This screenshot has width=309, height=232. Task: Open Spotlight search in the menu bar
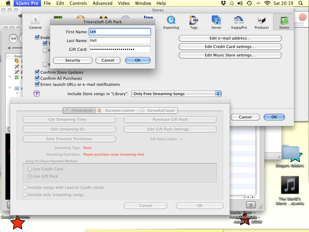click(301, 3)
